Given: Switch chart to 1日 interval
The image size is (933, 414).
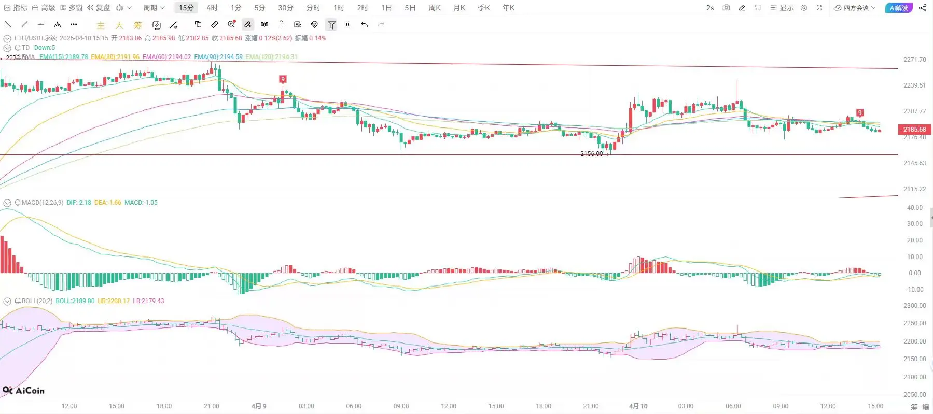Looking at the screenshot, I should [386, 8].
